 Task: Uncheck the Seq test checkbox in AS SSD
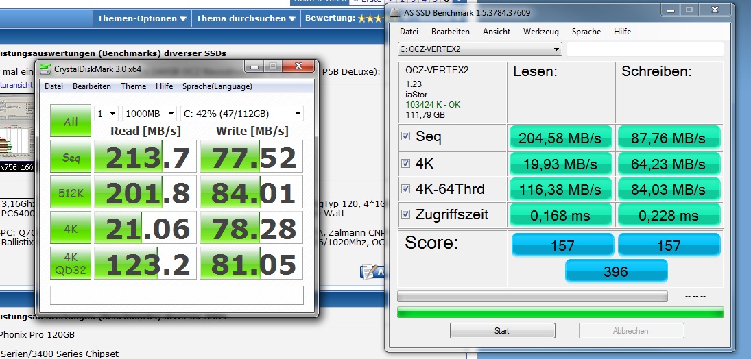pyautogui.click(x=405, y=136)
